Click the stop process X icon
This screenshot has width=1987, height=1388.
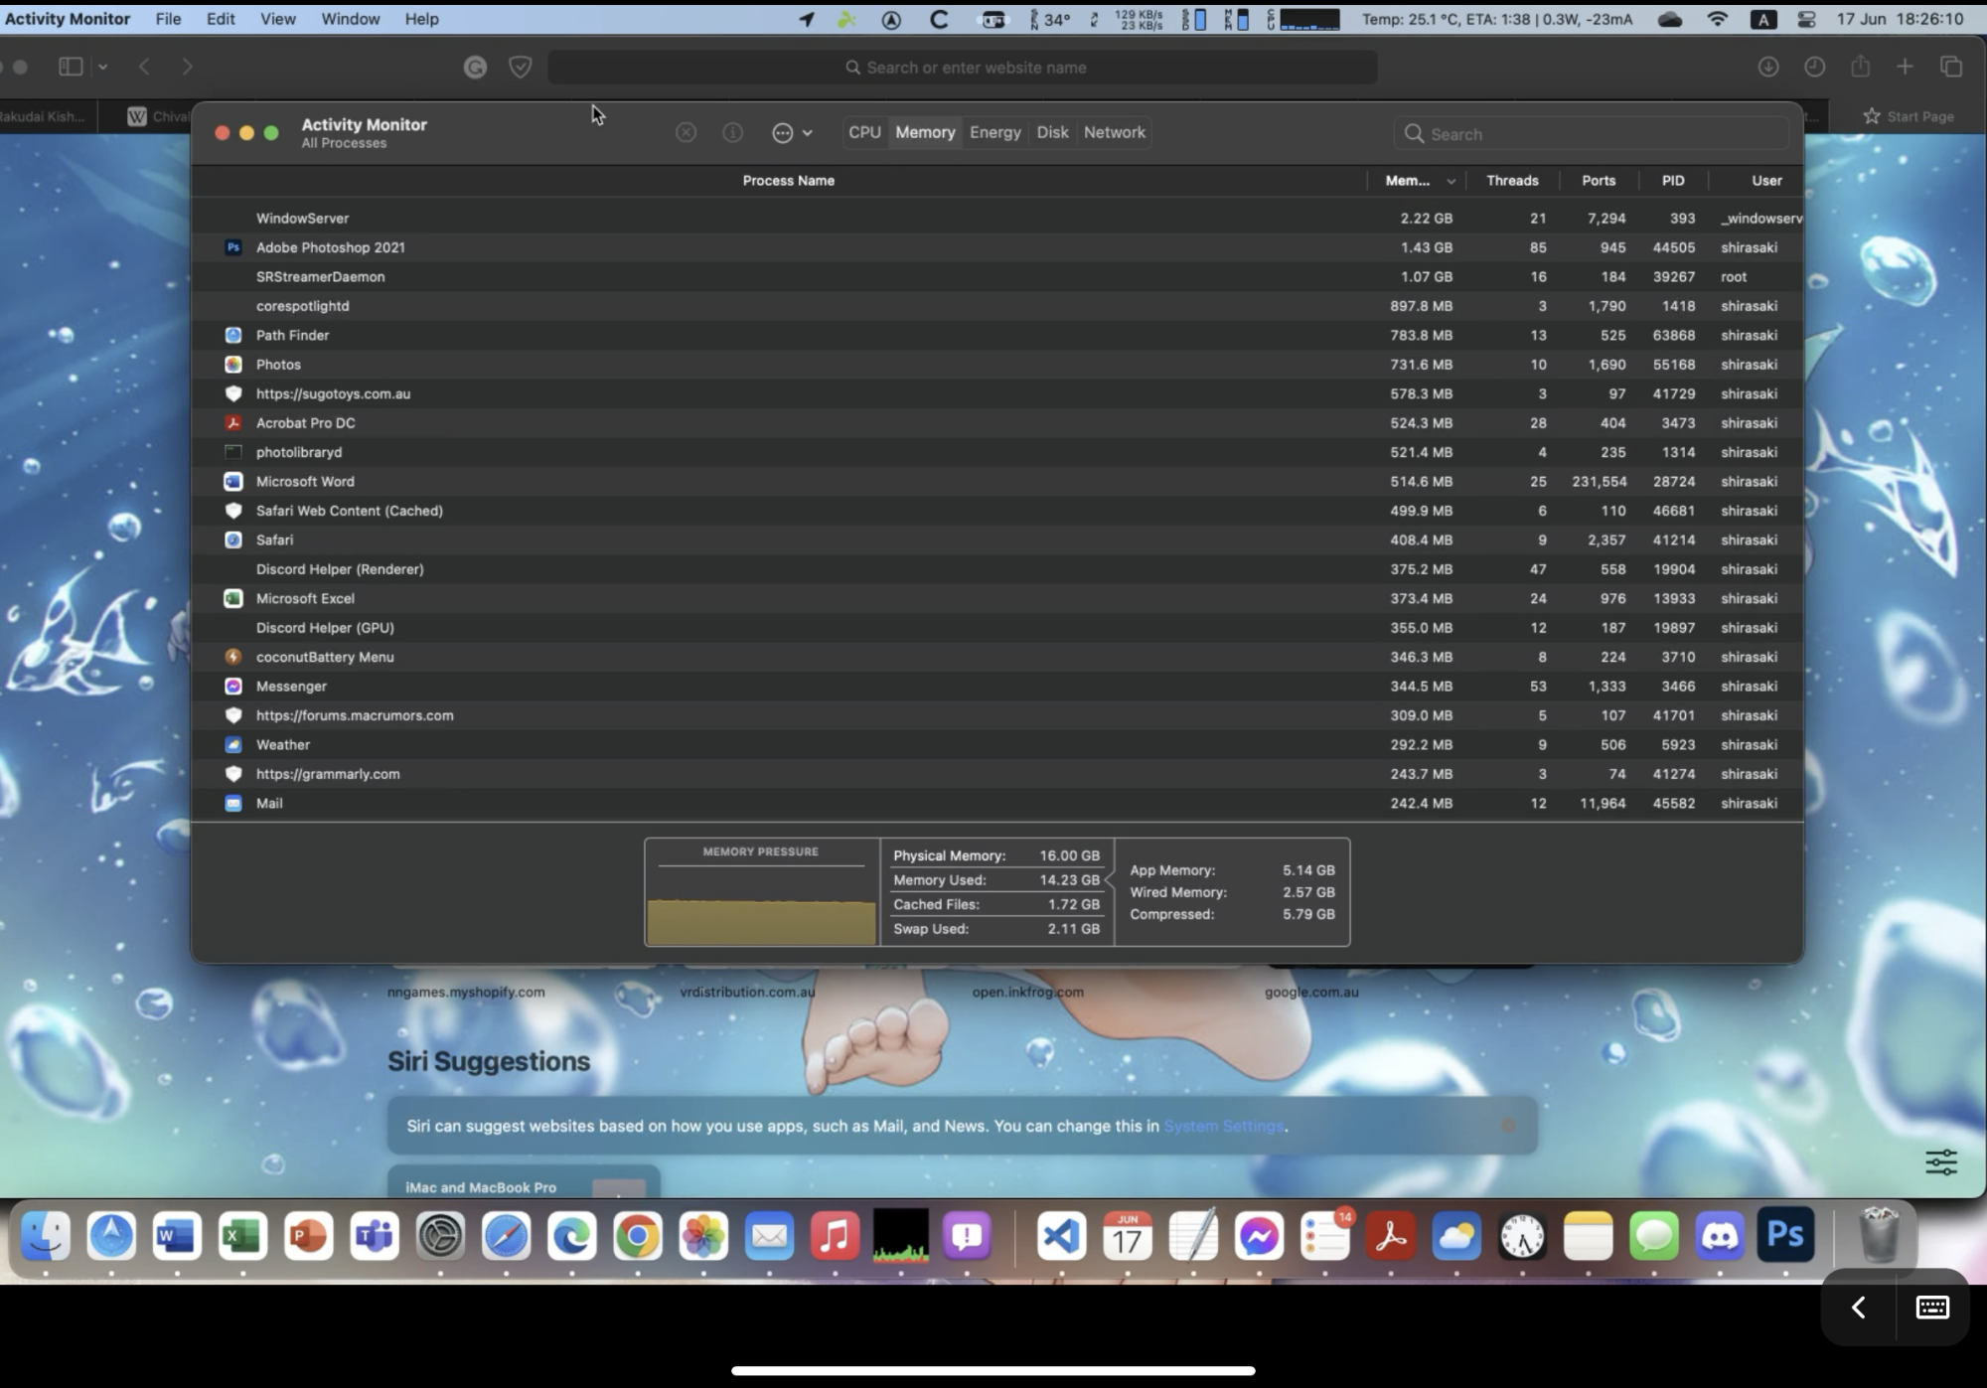pos(686,132)
